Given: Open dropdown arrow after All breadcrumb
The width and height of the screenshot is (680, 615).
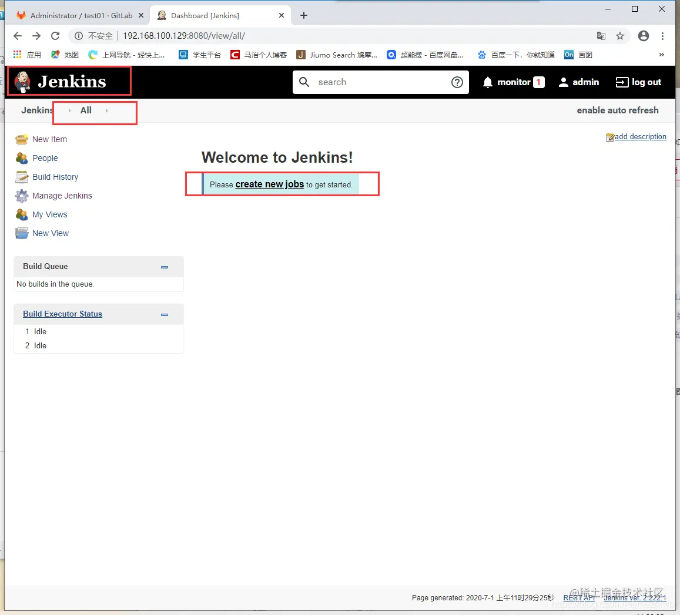Looking at the screenshot, I should click(107, 110).
